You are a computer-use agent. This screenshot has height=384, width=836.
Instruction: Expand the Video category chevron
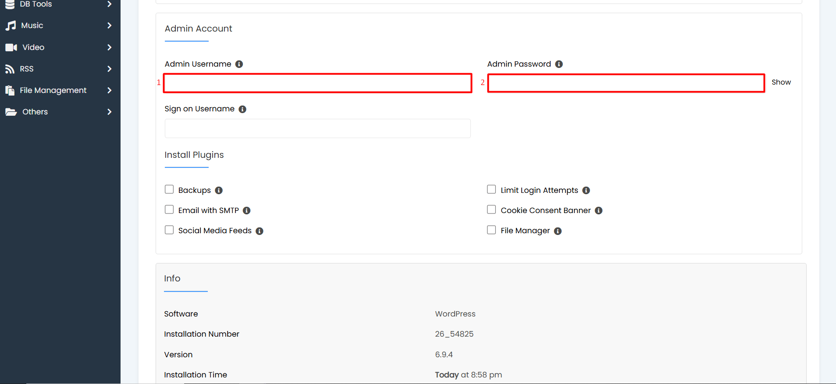click(109, 47)
